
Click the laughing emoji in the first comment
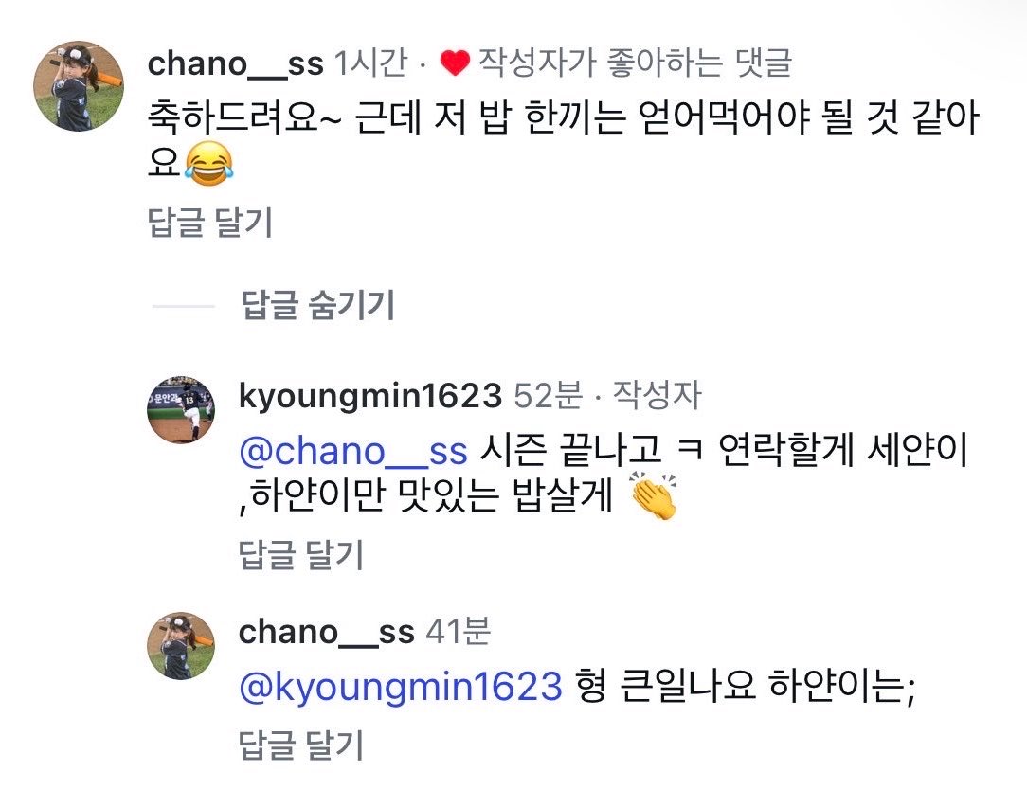(x=209, y=163)
